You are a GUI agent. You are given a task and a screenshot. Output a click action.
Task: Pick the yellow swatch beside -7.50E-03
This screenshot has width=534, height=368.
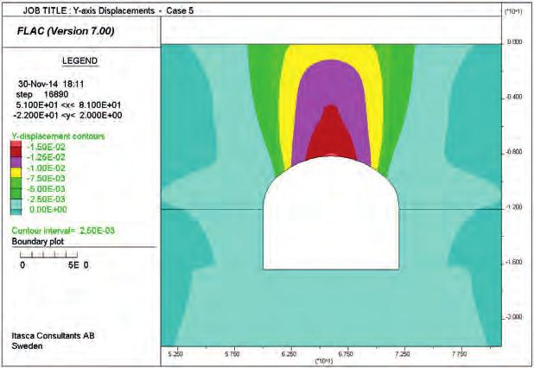pos(16,172)
